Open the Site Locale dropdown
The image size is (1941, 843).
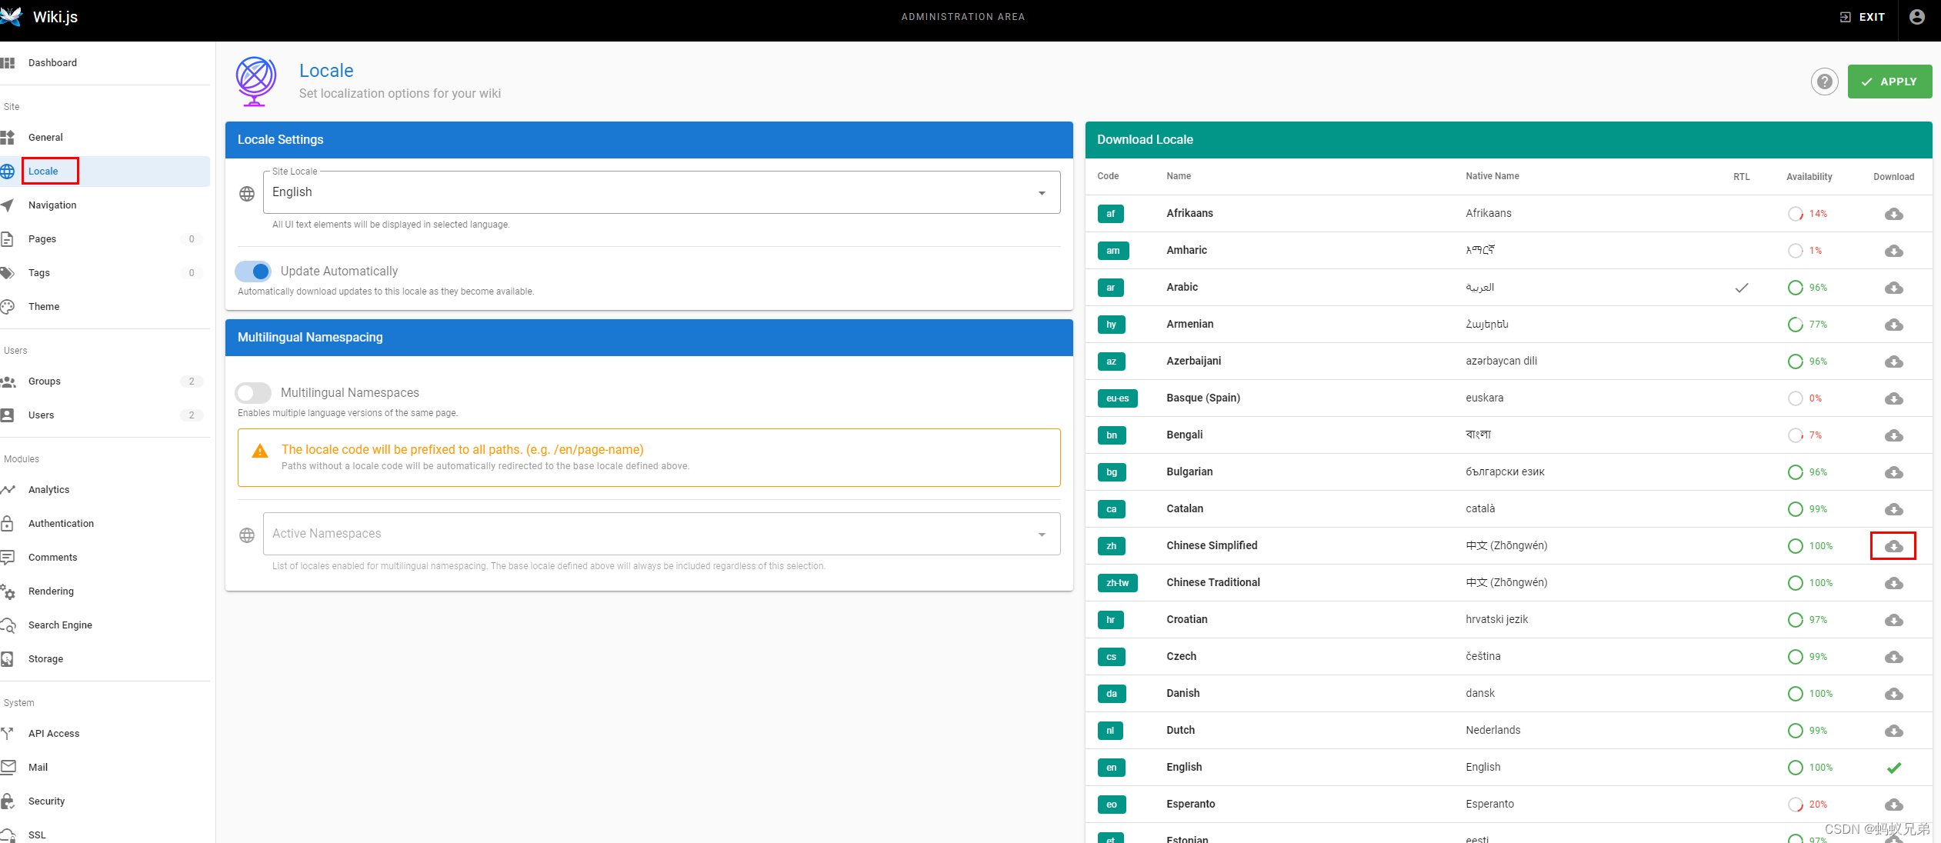[x=1042, y=192]
